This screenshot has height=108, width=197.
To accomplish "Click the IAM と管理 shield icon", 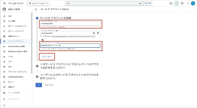I will tap(4, 9).
